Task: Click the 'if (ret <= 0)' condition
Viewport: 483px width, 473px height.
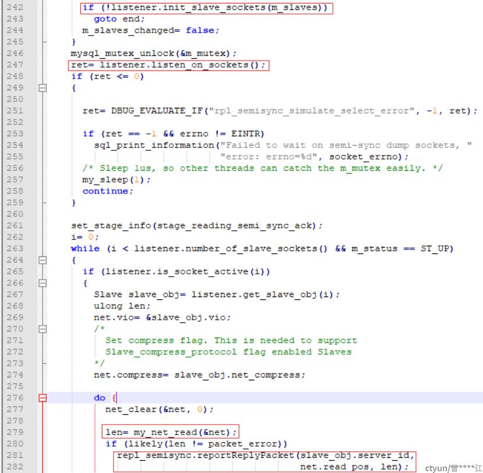Action: click(108, 76)
